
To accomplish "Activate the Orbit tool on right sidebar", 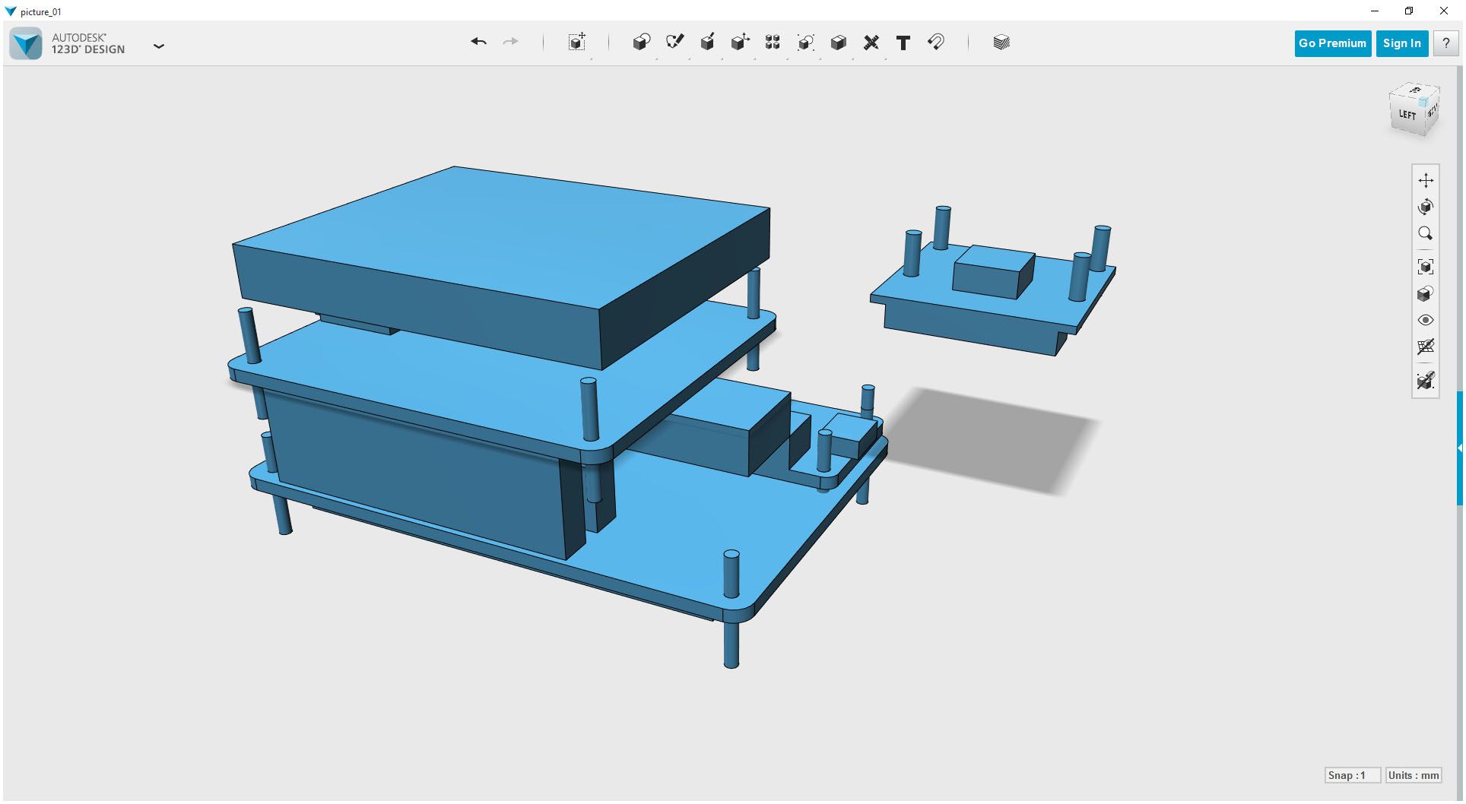I will point(1426,206).
